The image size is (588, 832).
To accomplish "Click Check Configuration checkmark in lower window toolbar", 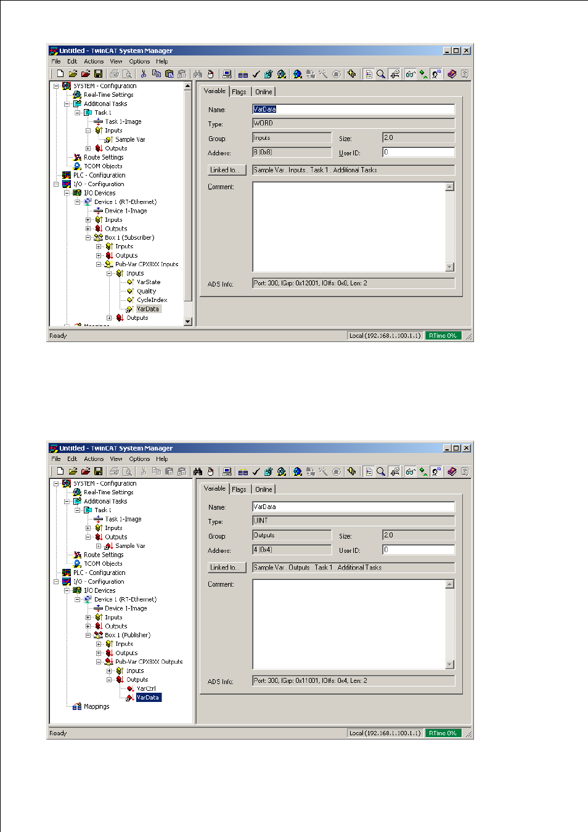I will point(256,471).
